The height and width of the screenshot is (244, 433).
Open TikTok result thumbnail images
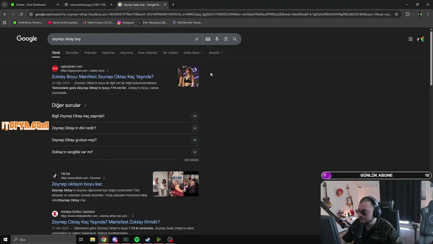pyautogui.click(x=176, y=184)
